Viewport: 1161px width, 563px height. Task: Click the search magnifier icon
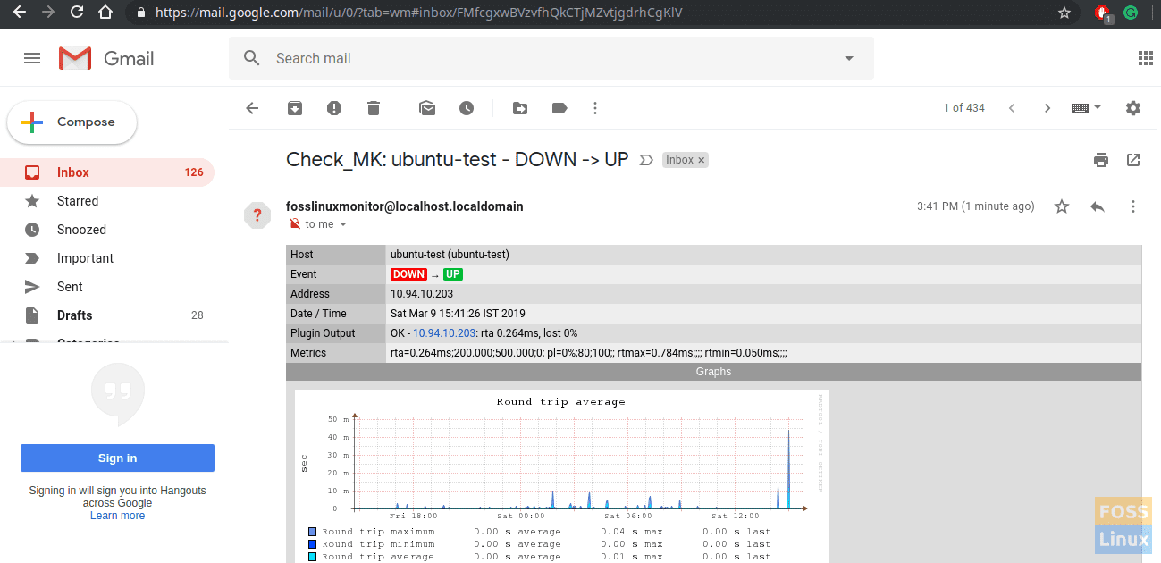[x=252, y=58]
